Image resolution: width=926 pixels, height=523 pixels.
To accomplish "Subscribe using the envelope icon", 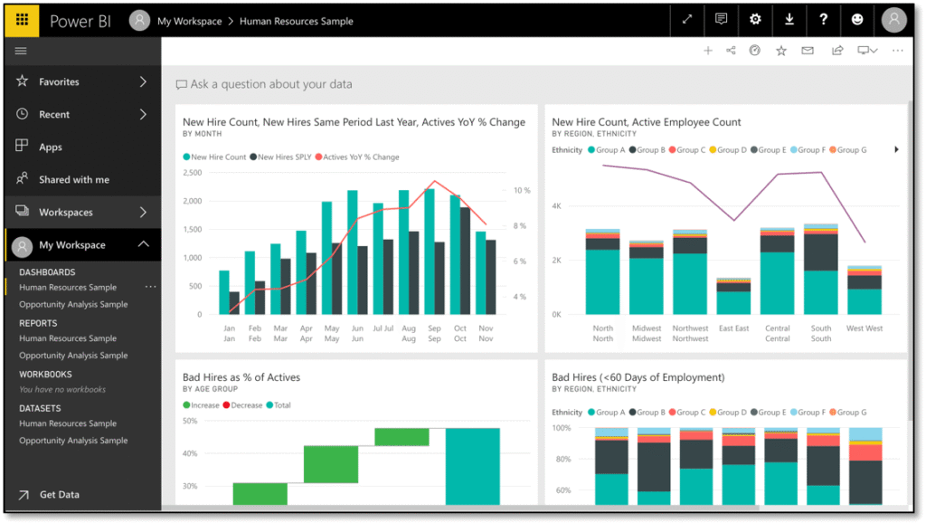I will [x=808, y=51].
